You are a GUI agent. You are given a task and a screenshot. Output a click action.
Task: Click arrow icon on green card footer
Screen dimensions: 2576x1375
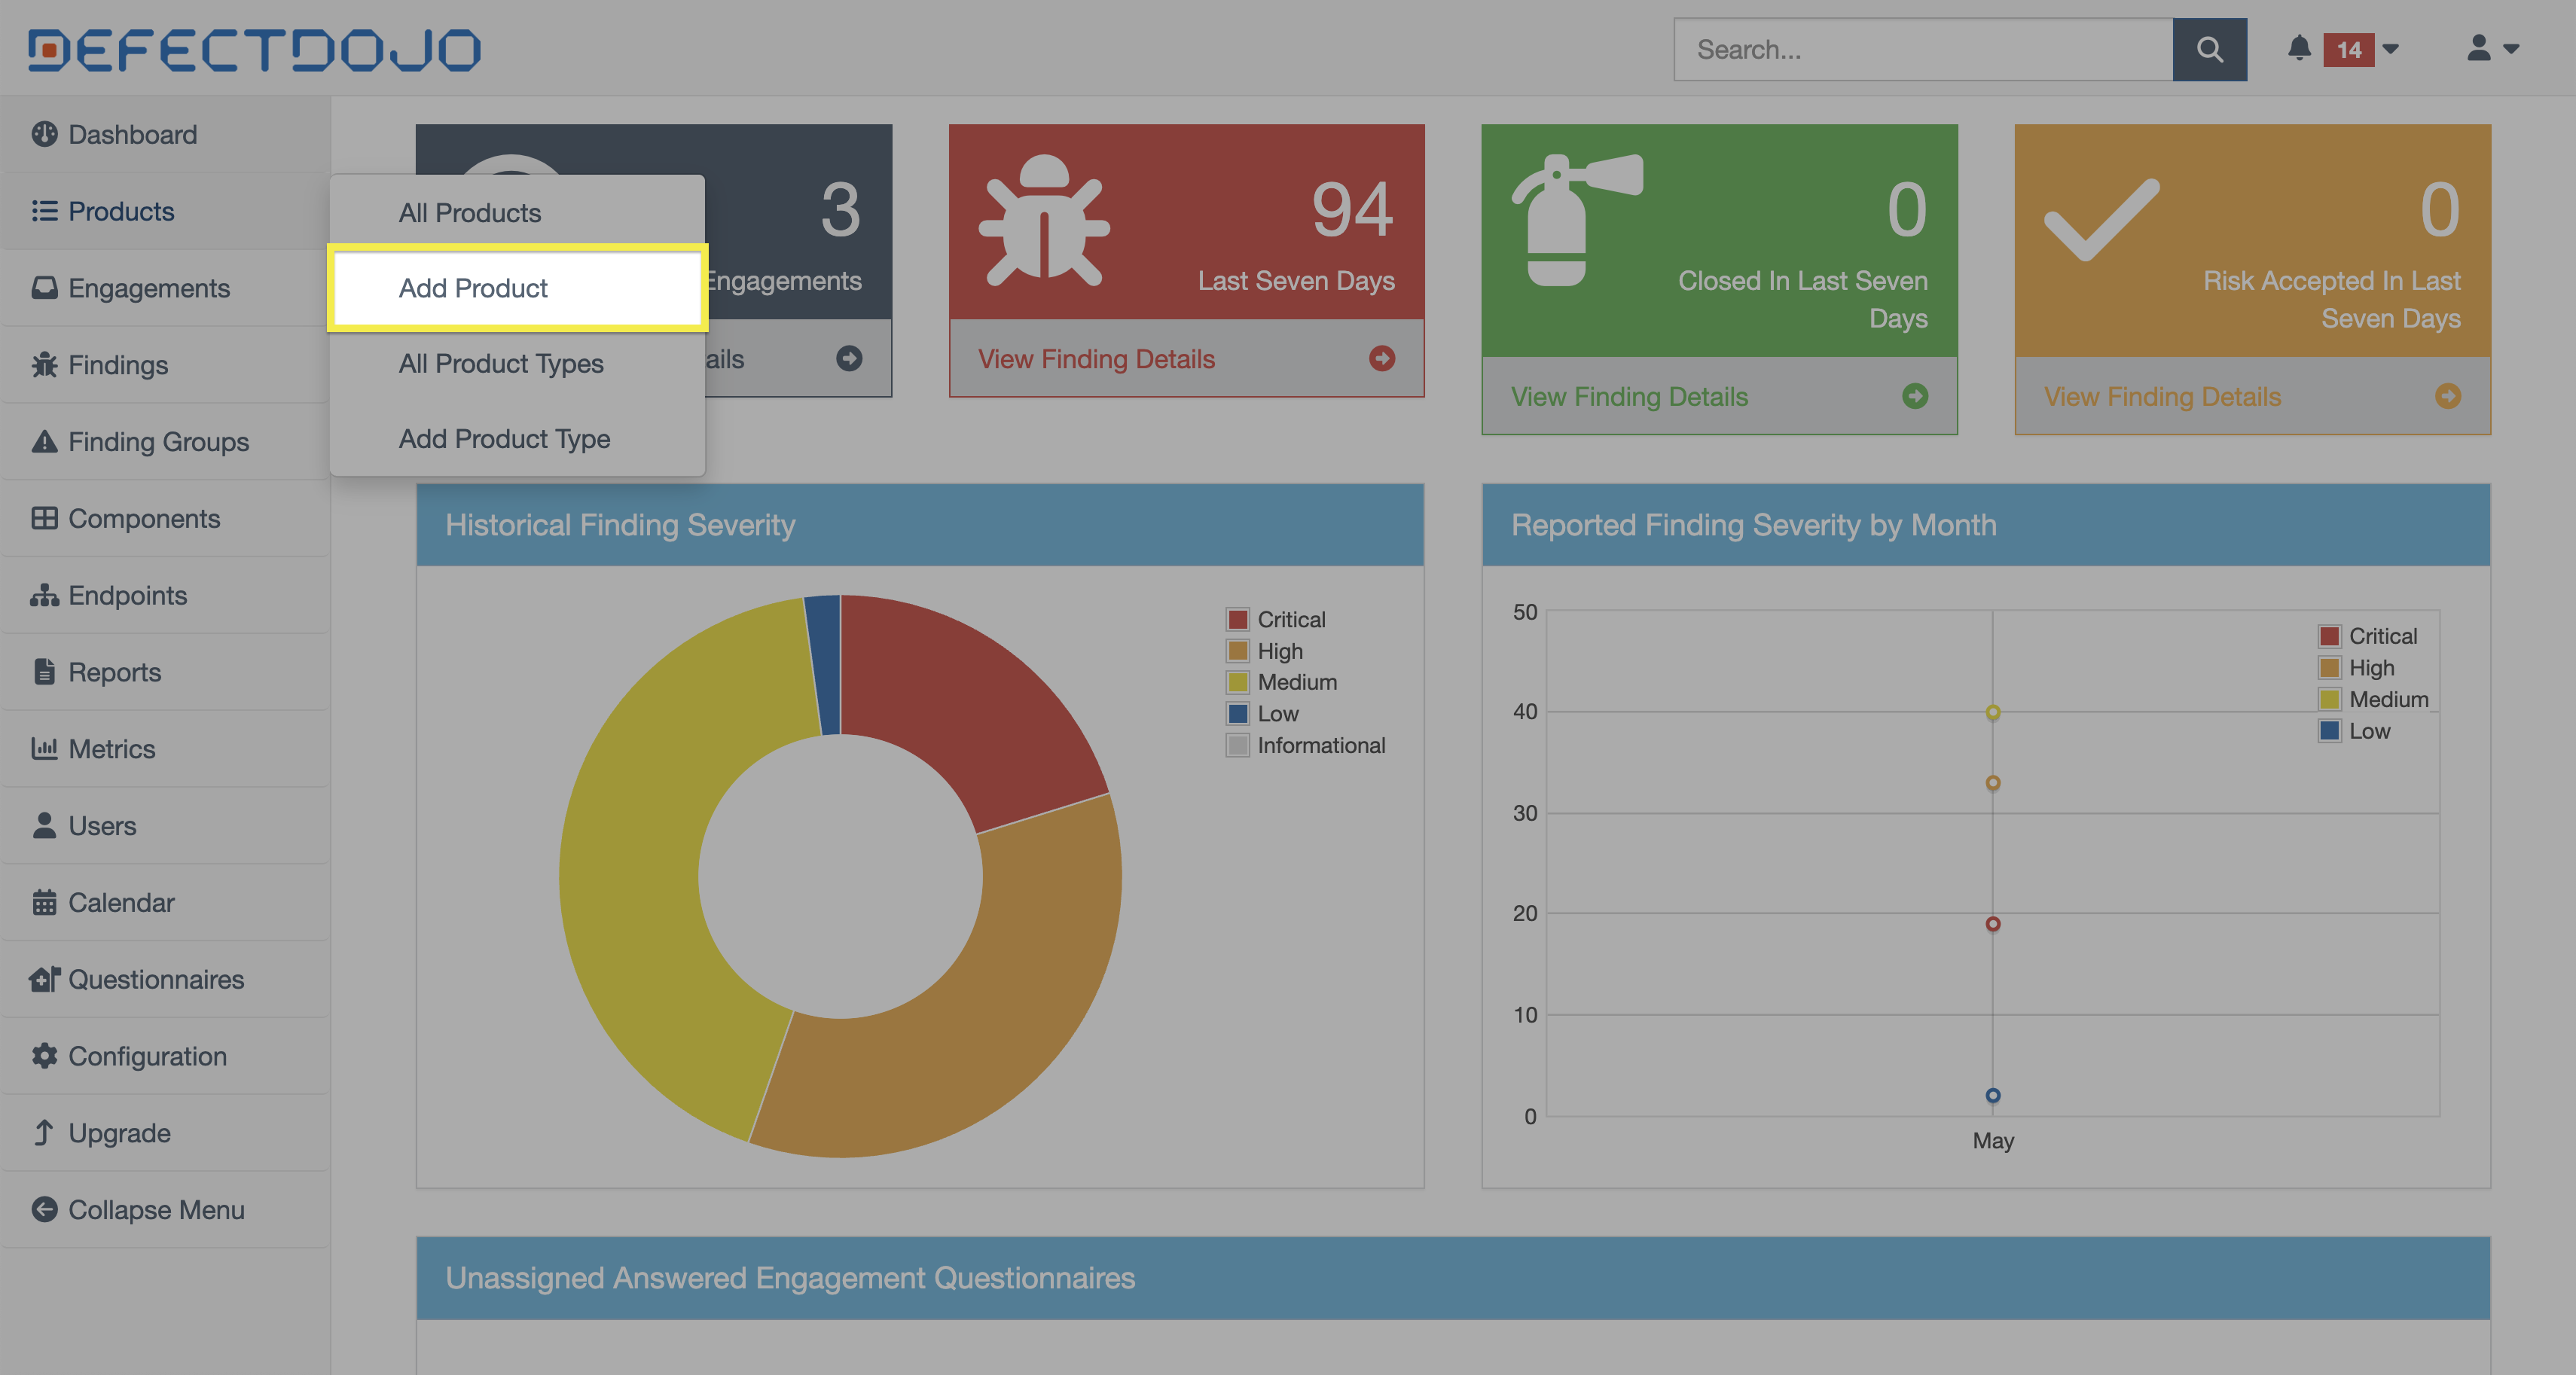[1915, 396]
